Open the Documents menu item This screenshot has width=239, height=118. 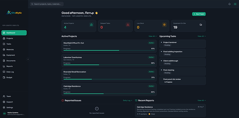[x=14, y=61]
